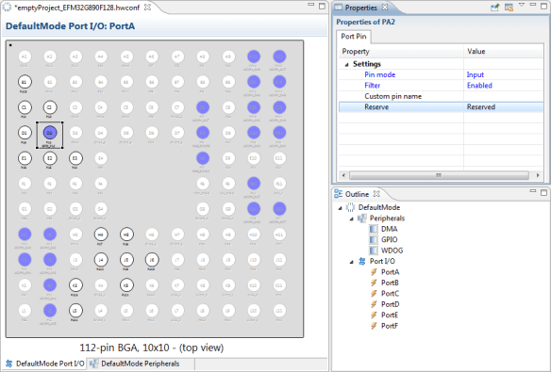Switch to the DefaultMode Port I/O tab
Viewport: 551px width, 372px height.
45,364
